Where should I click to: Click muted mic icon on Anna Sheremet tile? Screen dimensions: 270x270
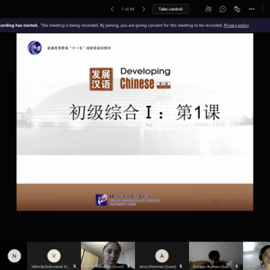click(x=181, y=266)
